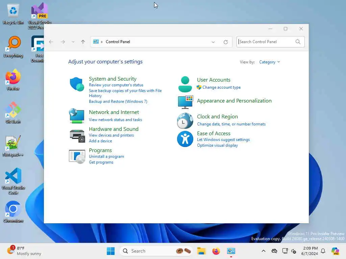
Task: Select the Everything desktop shortcut
Action: click(13, 47)
